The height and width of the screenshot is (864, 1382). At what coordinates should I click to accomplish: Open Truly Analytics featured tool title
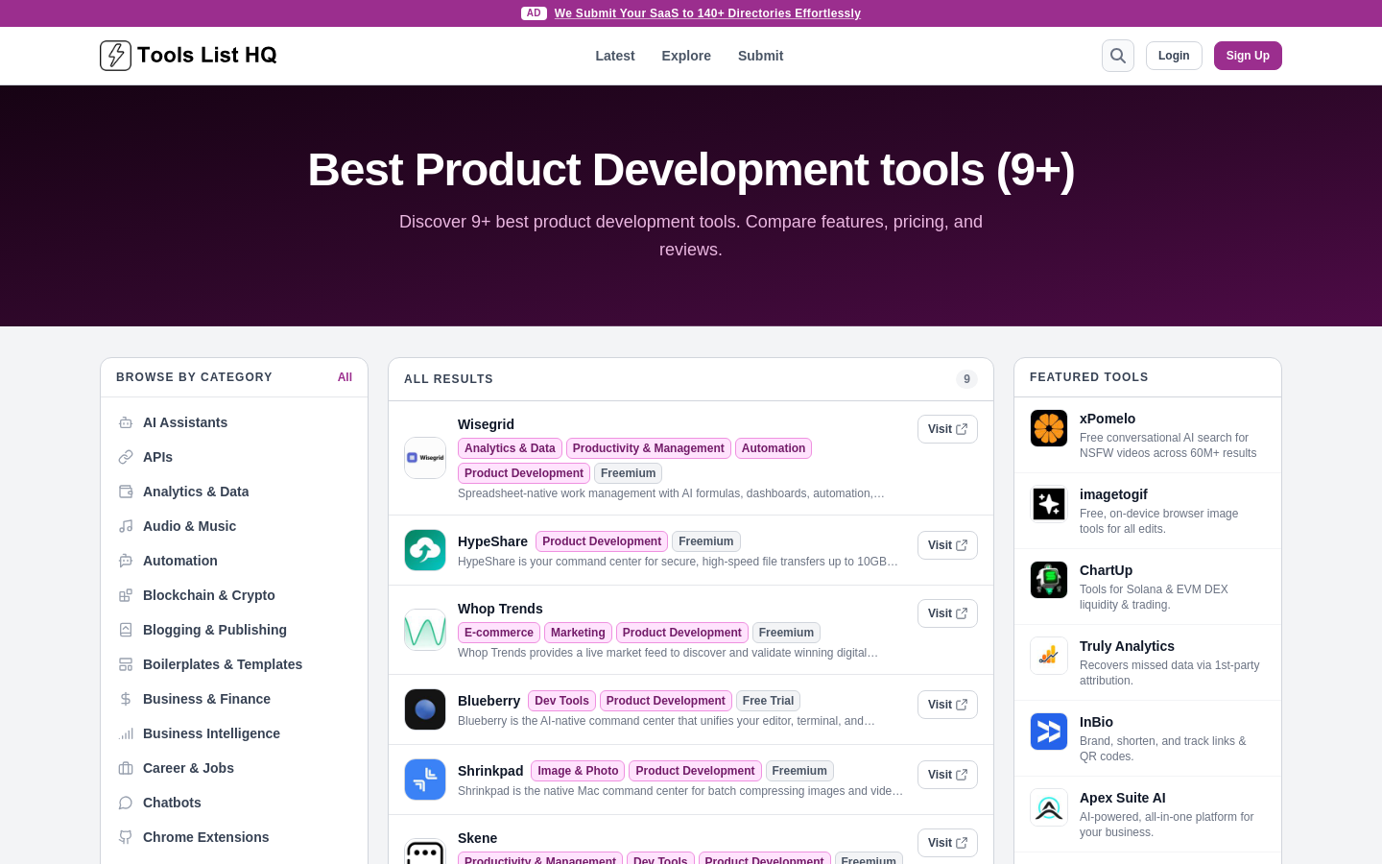[1127, 646]
